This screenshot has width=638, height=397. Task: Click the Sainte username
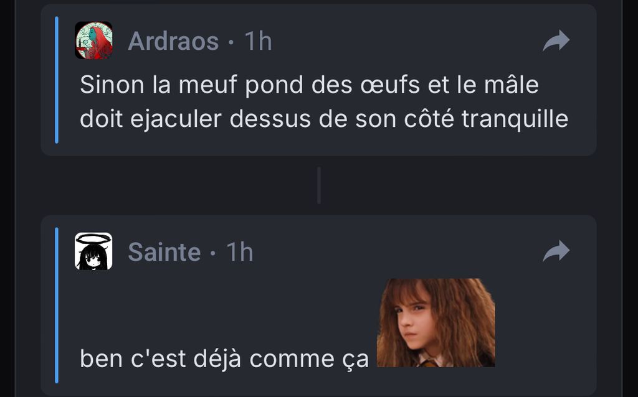coord(164,252)
